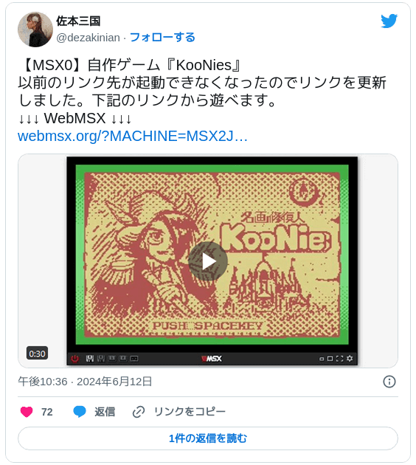Click 1件の返信を読む button
This screenshot has height=465, width=416.
[x=208, y=438]
